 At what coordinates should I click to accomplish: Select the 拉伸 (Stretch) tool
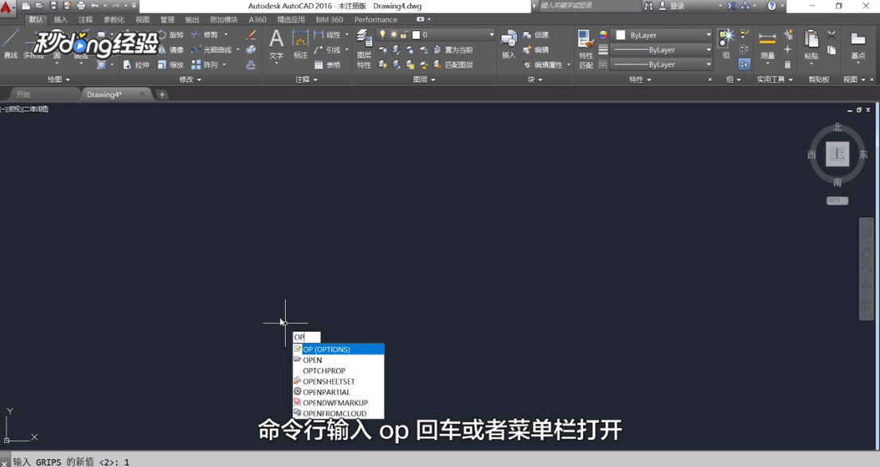pos(136,64)
